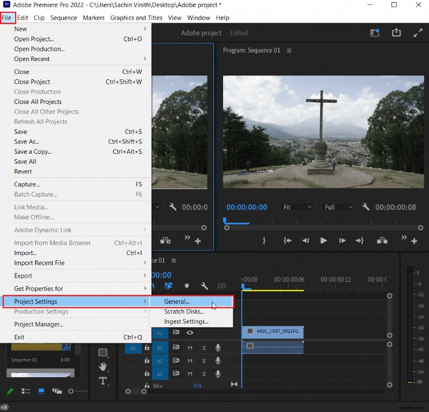
Task: Click the Export Frame camera icon
Action: [382, 241]
